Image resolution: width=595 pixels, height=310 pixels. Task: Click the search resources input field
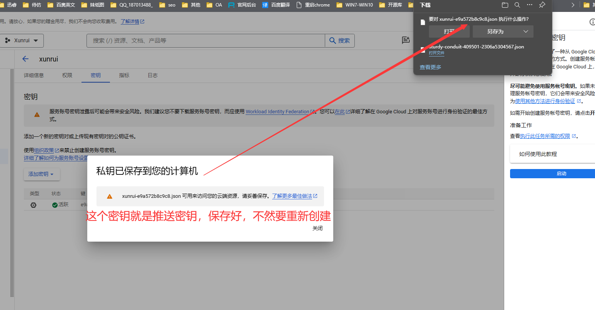pyautogui.click(x=206, y=40)
